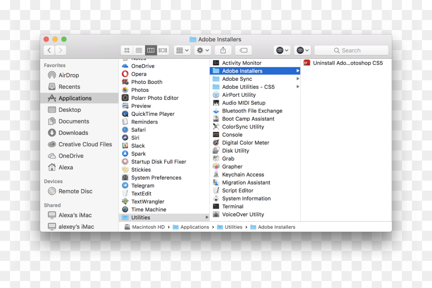Open Creative Cloud Files in the sidebar
Viewport: 432px width, 288px height.
coord(80,145)
